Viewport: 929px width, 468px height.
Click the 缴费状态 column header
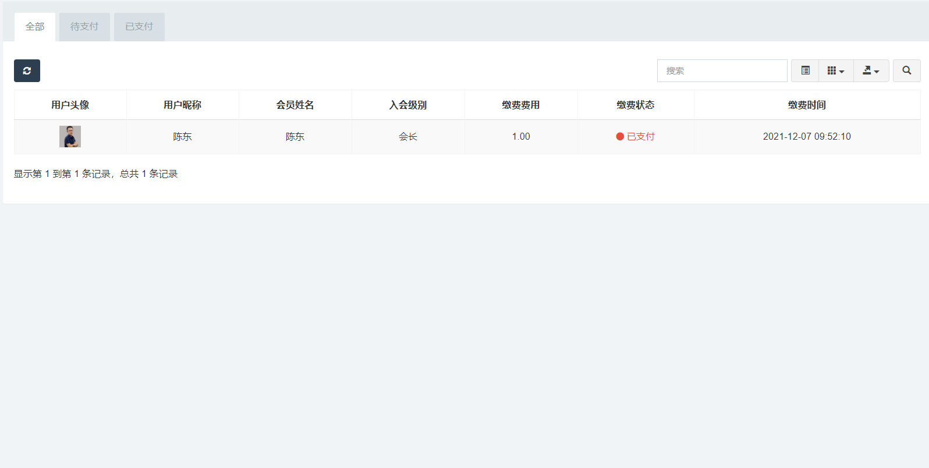[x=636, y=105]
